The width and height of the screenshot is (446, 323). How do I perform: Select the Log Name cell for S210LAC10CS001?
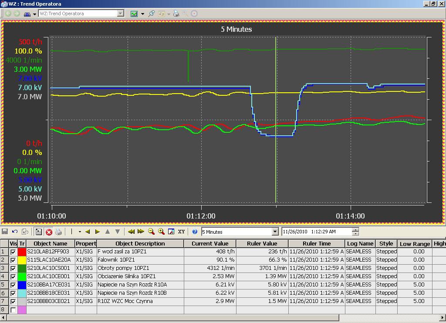[x=360, y=268]
